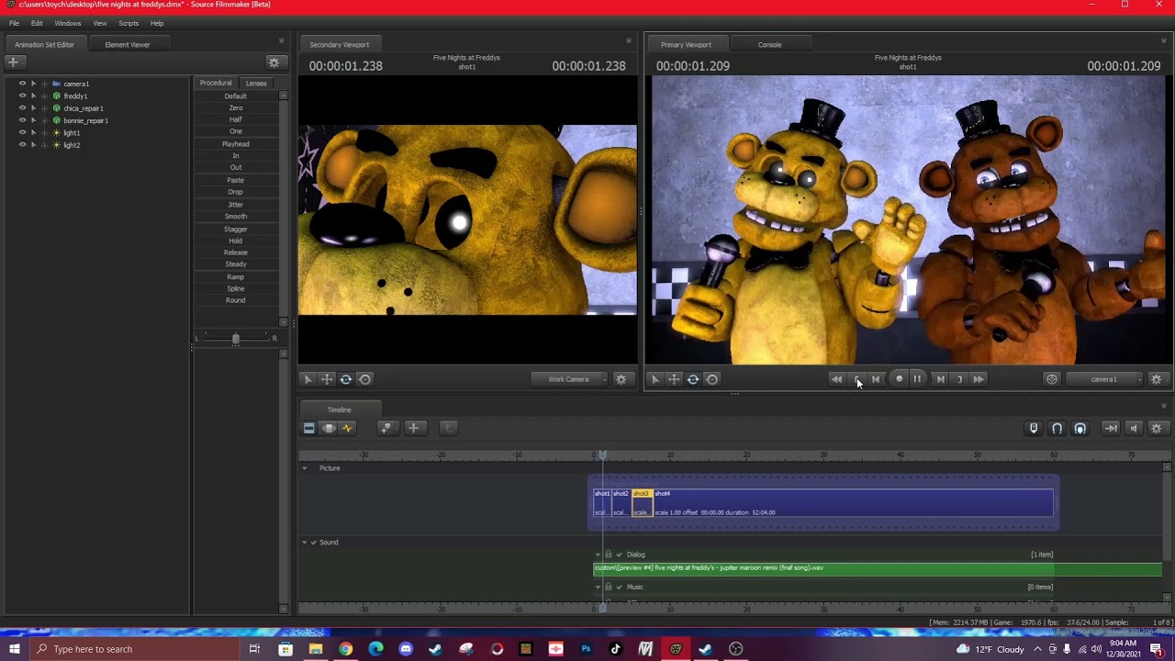Screen dimensions: 1175x661
Task: Switch timeline to Clip Editor mode
Action: tap(309, 428)
